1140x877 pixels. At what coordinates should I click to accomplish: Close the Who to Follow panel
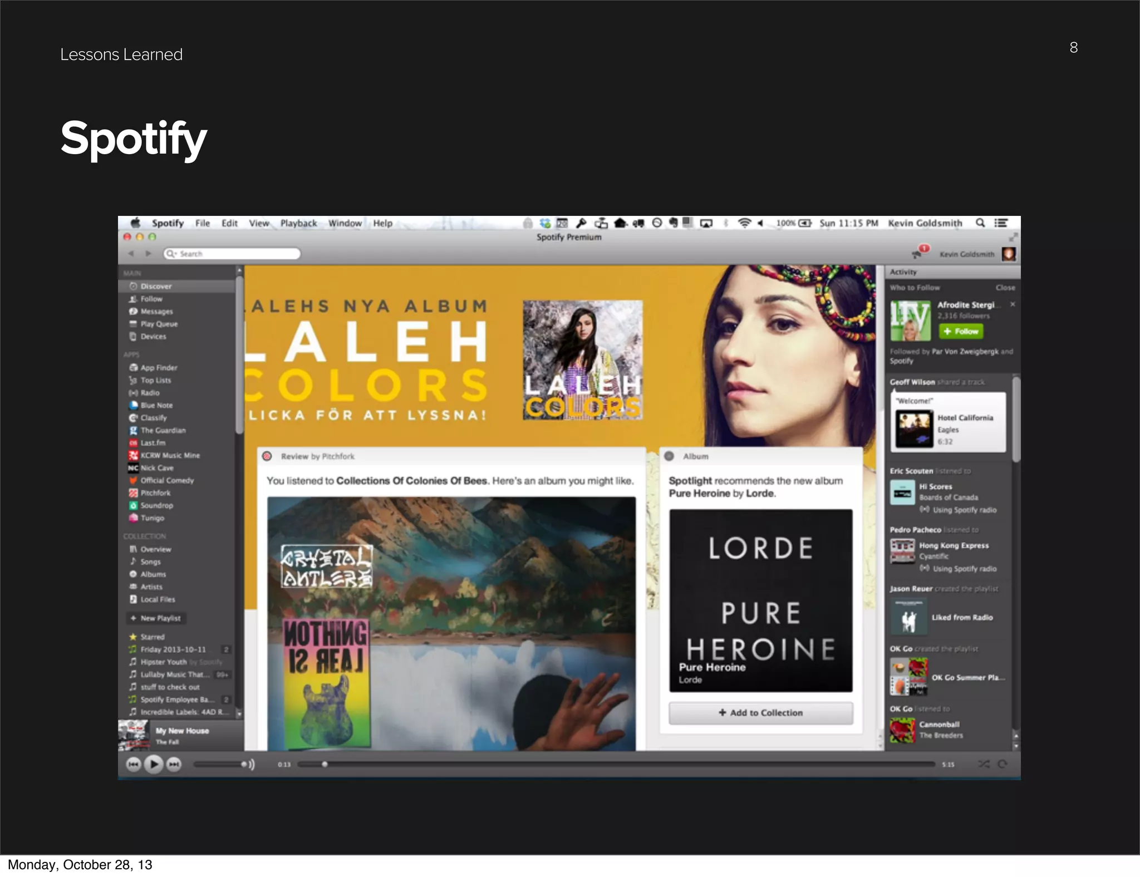point(1005,288)
